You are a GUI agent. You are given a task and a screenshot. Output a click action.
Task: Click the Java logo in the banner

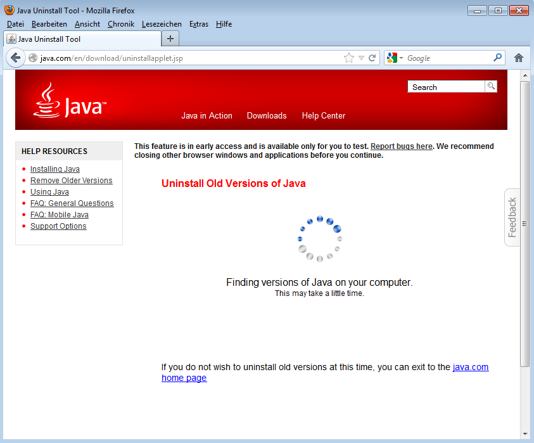point(70,101)
